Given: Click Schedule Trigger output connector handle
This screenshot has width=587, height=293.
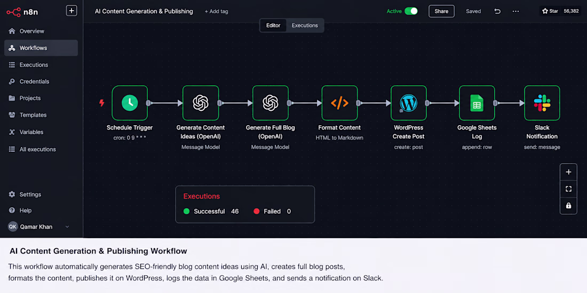Looking at the screenshot, I should coord(149,103).
